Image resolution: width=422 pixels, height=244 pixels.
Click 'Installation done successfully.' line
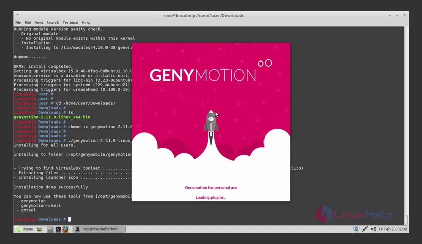click(52, 187)
